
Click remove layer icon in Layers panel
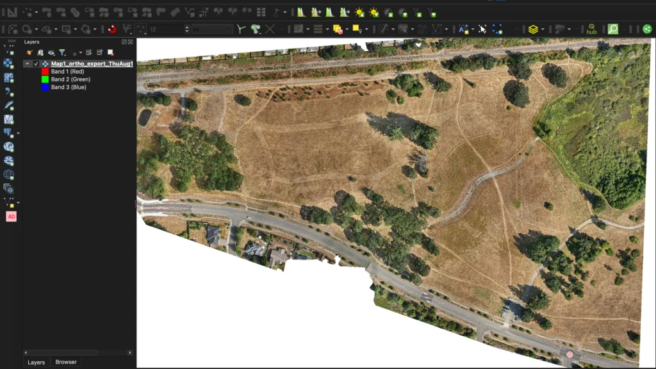coord(110,53)
